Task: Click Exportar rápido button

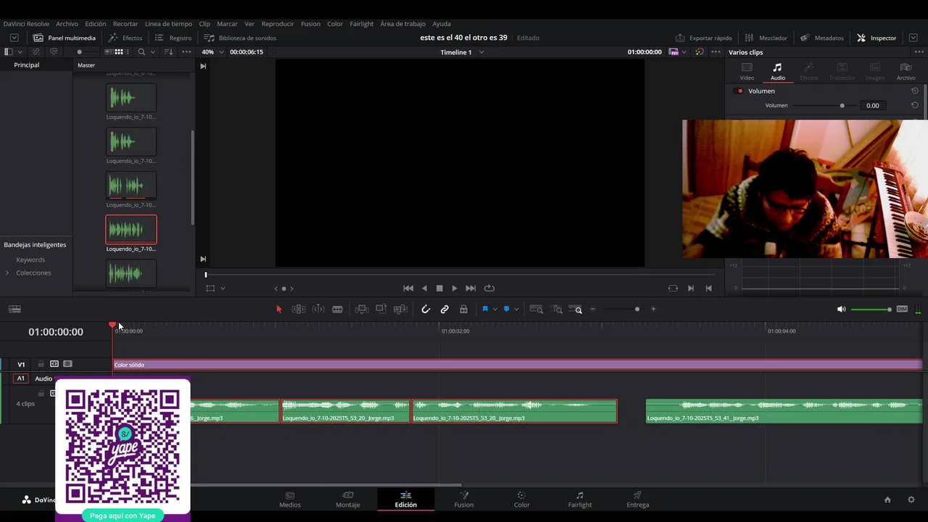Action: (703, 38)
